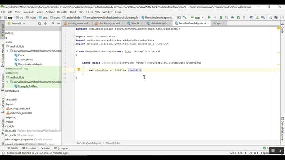Image resolution: width=285 pixels, height=160 pixels.
Task: Open the Device File Explorer side panel
Action: point(282,129)
